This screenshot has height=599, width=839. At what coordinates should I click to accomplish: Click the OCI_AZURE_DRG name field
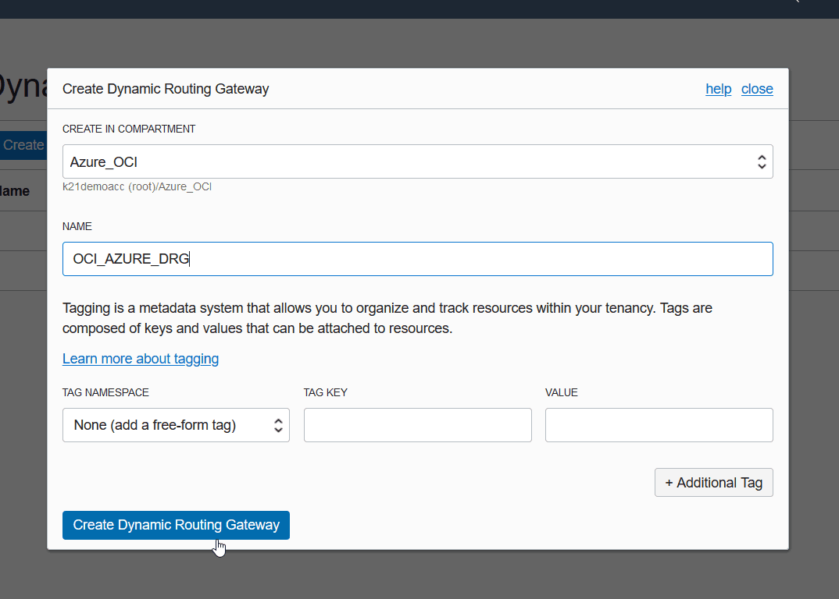[x=417, y=259]
